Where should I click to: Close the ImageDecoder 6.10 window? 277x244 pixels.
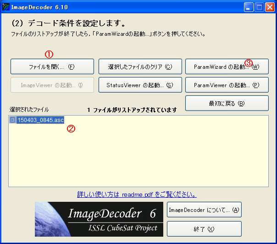pyautogui.click(x=270, y=7)
